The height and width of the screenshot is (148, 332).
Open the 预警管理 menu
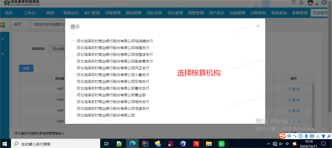[196, 13]
